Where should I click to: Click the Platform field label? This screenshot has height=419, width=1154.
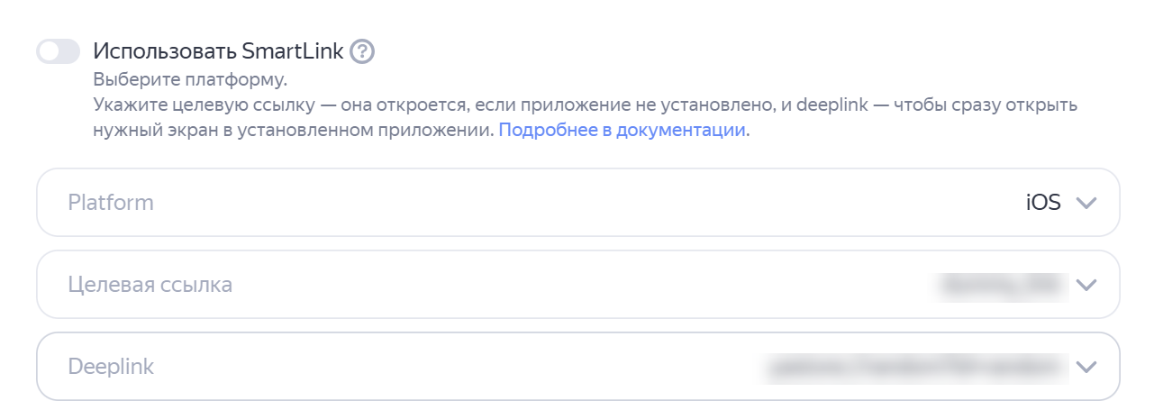(111, 203)
